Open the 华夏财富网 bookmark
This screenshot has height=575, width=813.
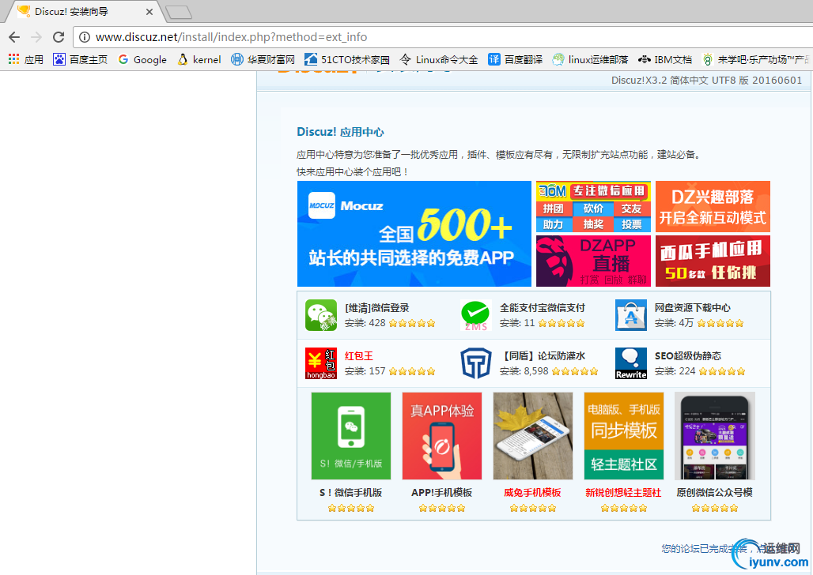(x=263, y=59)
